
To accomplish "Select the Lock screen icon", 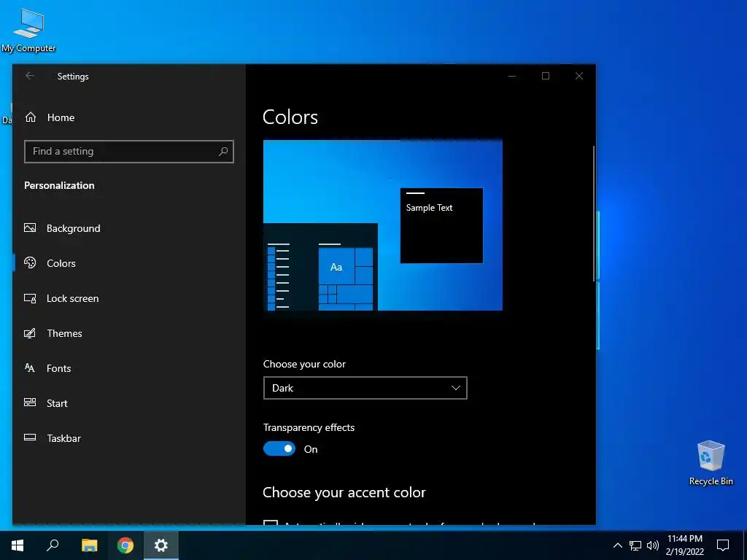I will coord(30,298).
